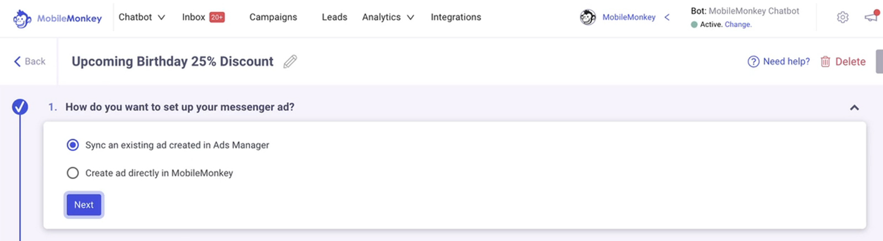The height and width of the screenshot is (241, 883).
Task: Click the megaphone notifications icon
Action: pyautogui.click(x=871, y=17)
